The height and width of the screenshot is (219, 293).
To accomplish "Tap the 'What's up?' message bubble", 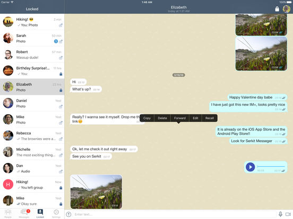I will click(86, 89).
